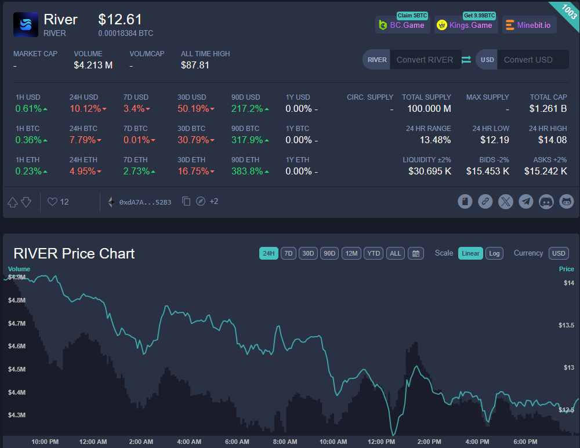
Task: Open the GitHub repository icon
Action: pyautogui.click(x=566, y=202)
